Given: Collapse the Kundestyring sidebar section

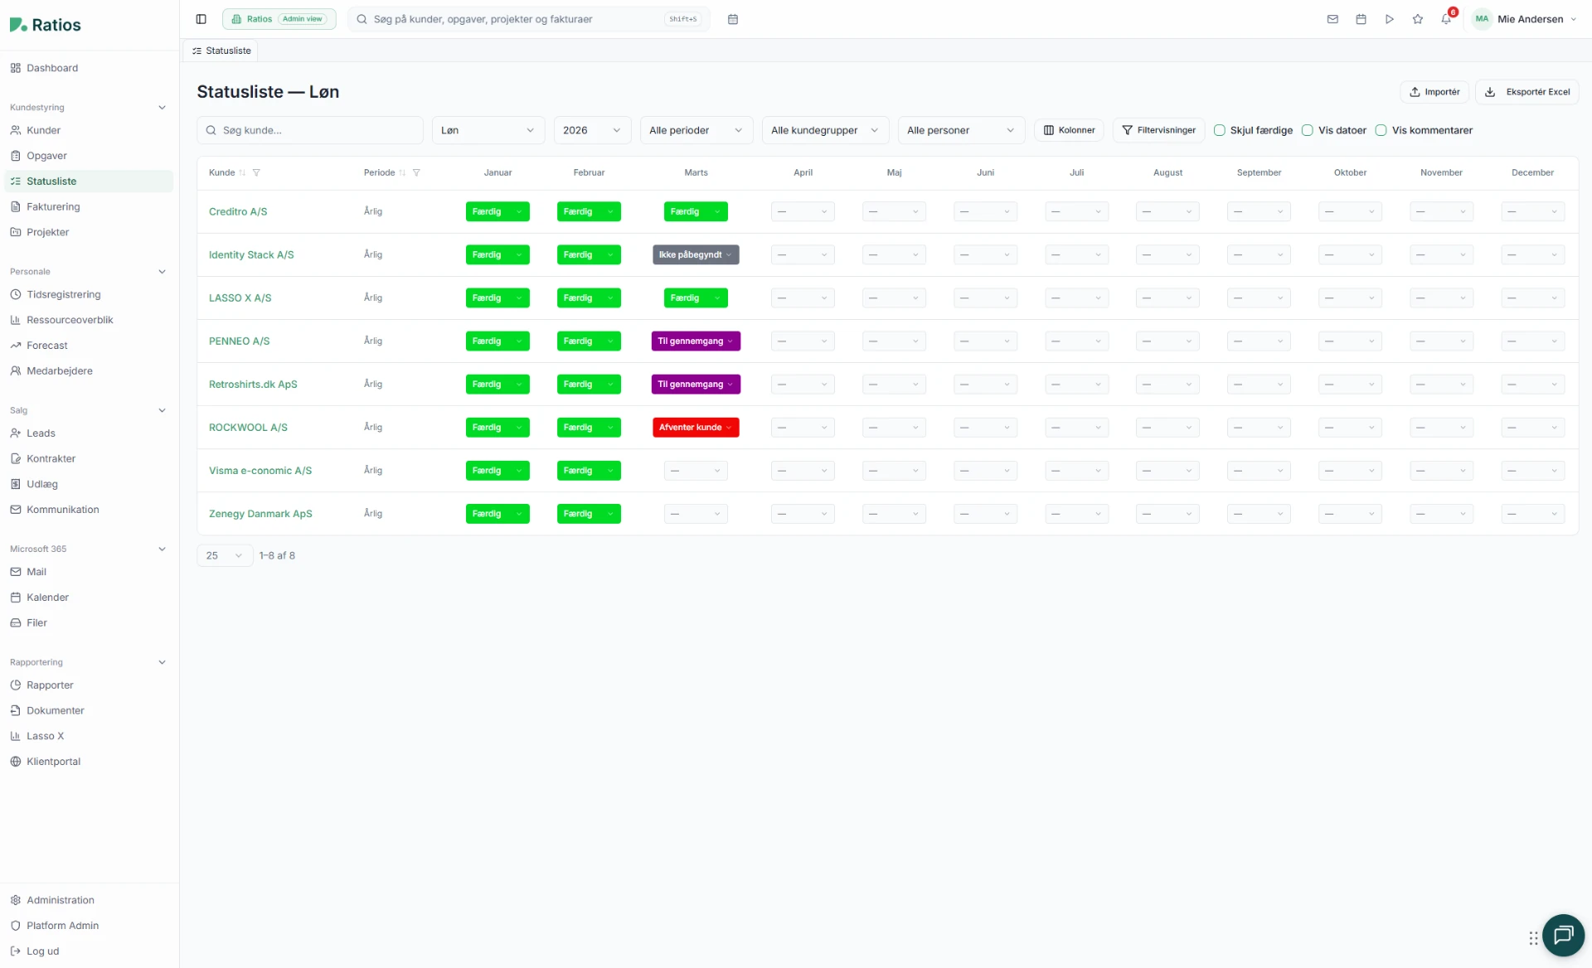Looking at the screenshot, I should pos(163,108).
